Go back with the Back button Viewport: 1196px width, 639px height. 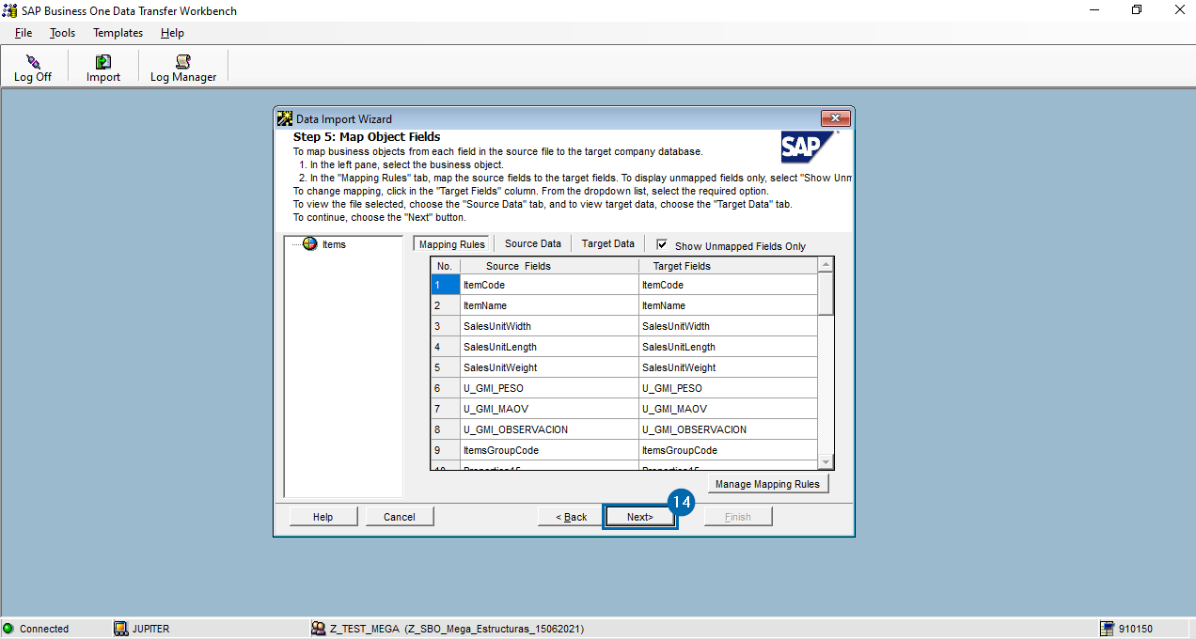coord(572,517)
